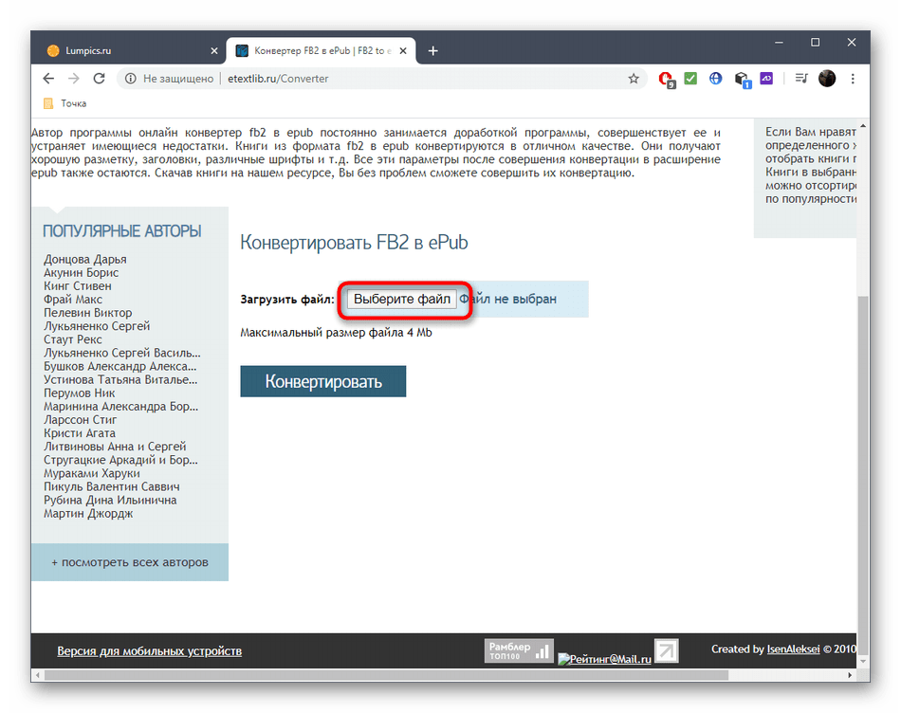Open author Стругацкие Аркадий и Бор...
Screen dimensions: 901x713
(x=120, y=460)
